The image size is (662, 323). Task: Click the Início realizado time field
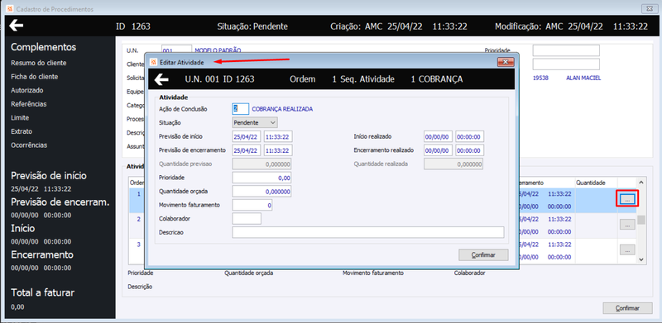point(470,136)
